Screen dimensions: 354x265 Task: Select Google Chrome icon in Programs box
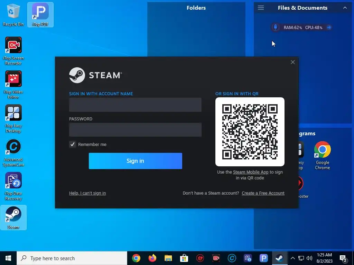(323, 156)
